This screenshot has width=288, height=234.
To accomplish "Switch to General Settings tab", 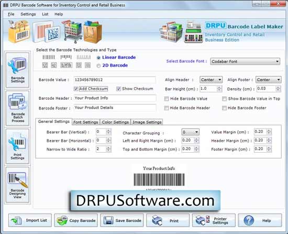I will (x=54, y=121).
